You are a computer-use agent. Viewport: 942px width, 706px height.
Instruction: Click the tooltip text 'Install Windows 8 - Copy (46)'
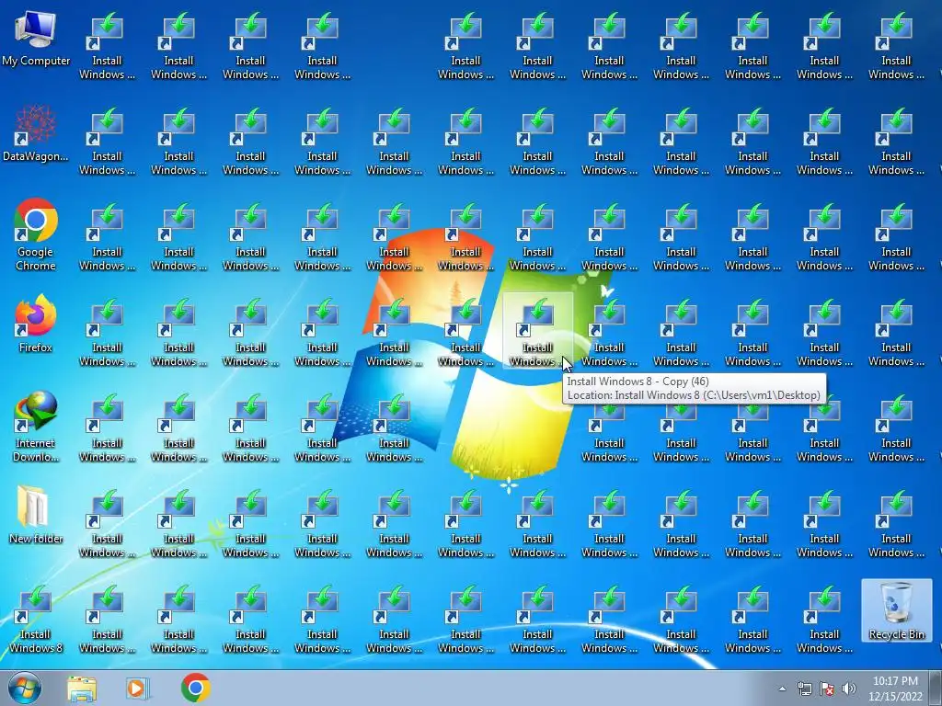[638, 381]
